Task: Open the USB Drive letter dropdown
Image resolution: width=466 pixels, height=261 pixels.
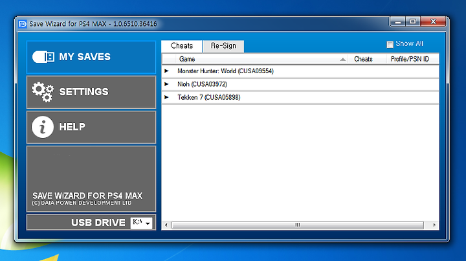Action: click(x=142, y=223)
